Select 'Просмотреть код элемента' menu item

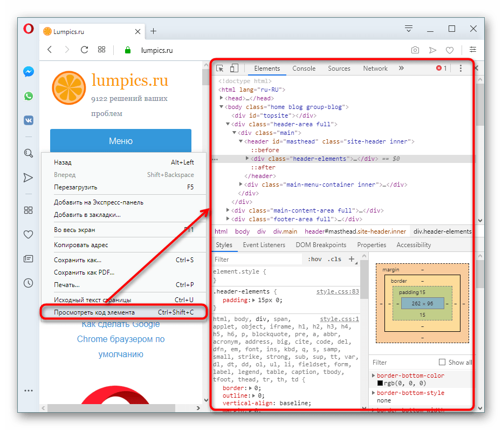(x=94, y=312)
